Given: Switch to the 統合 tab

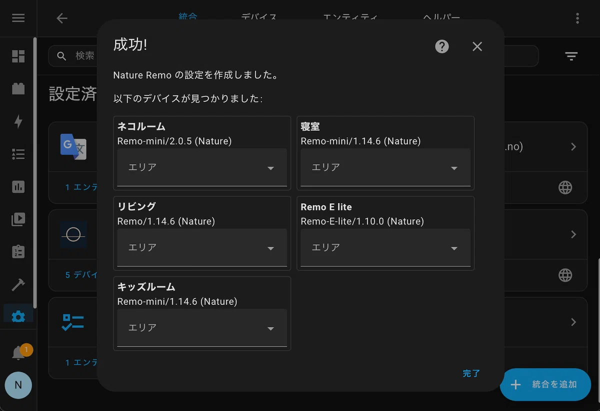Looking at the screenshot, I should (x=188, y=16).
